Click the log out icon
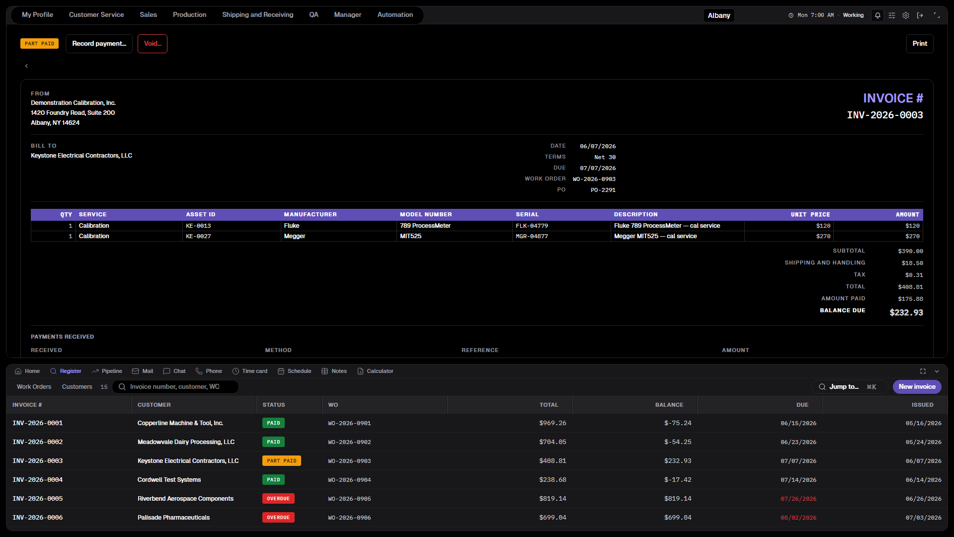The image size is (954, 537). click(x=920, y=15)
